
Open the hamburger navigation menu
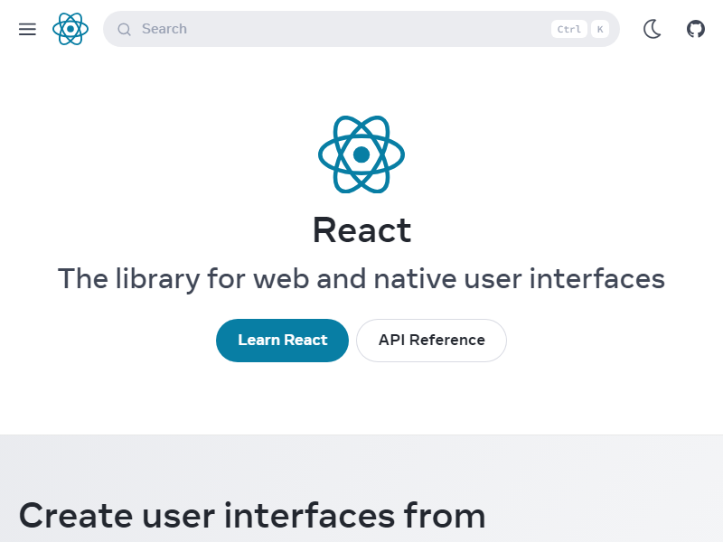[27, 29]
